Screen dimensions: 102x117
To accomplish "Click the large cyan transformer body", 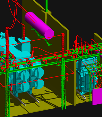I will (x=22, y=64).
